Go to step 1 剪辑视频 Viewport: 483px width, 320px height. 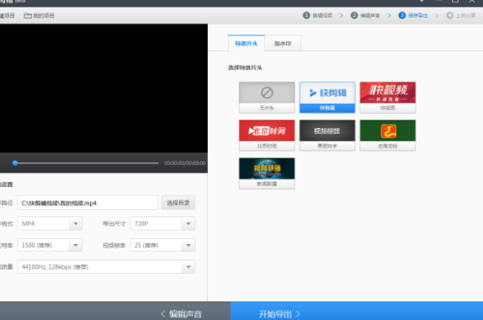(317, 15)
